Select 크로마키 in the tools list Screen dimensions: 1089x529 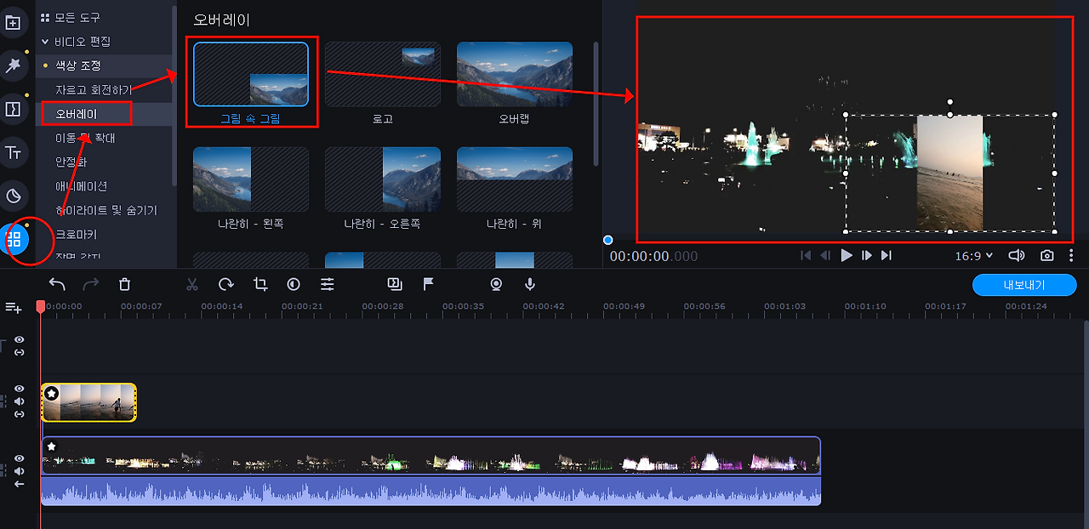tap(77, 234)
